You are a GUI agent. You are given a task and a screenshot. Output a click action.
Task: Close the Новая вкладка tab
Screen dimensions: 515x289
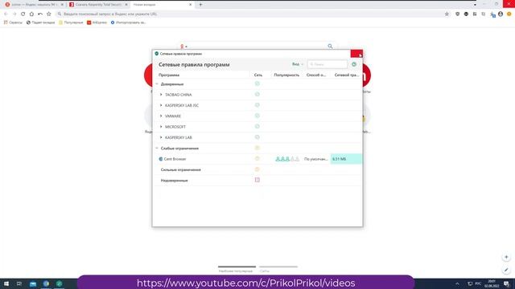pyautogui.click(x=190, y=5)
